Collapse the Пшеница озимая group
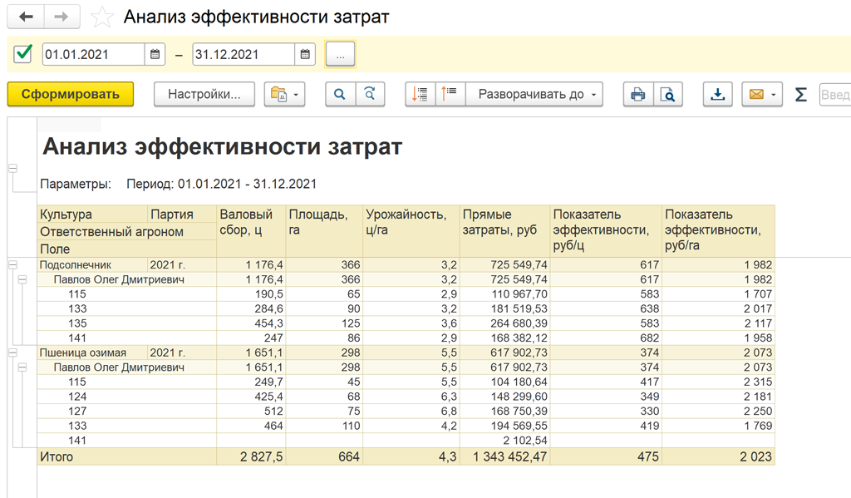 (x=12, y=353)
